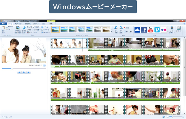Zoom in timeline with plus button
This screenshot has width=186, height=119.
tap(183, 117)
